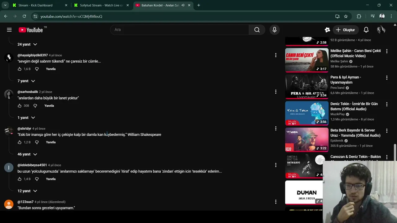This screenshot has height=223, width=397.
Task: Click the search magnifier button
Action: tap(257, 30)
